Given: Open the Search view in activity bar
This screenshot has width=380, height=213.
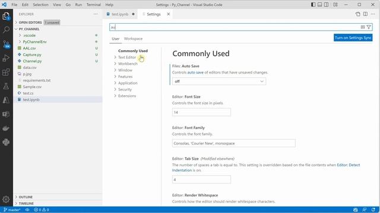Looking at the screenshot, I should tap(6, 30).
